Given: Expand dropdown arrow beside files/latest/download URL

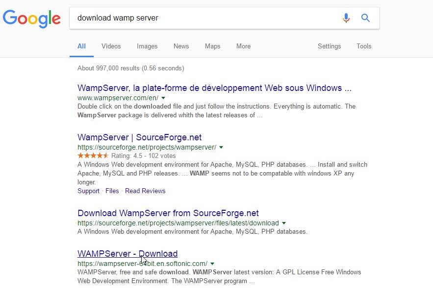Looking at the screenshot, I should 284,223.
